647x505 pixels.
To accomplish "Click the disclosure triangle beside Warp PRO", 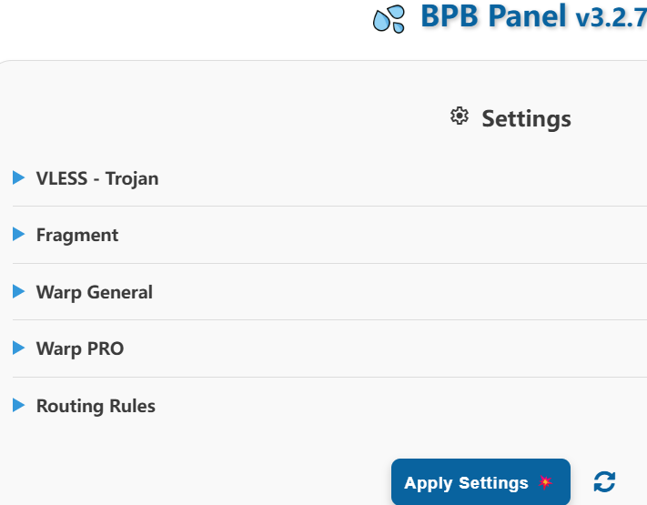I will pyautogui.click(x=18, y=348).
